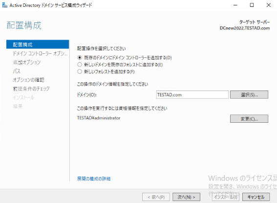
Task: Click the 変更(C)... credentials button
Action: (249, 119)
